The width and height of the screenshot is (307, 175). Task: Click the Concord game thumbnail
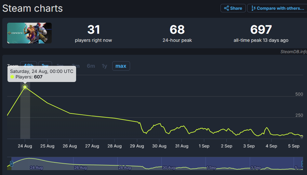[29, 33]
